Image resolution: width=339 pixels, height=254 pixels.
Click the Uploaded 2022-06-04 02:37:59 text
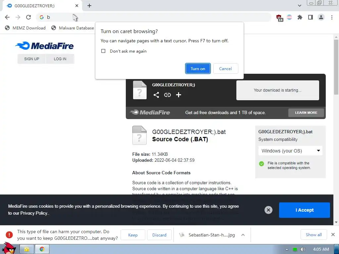(x=163, y=160)
